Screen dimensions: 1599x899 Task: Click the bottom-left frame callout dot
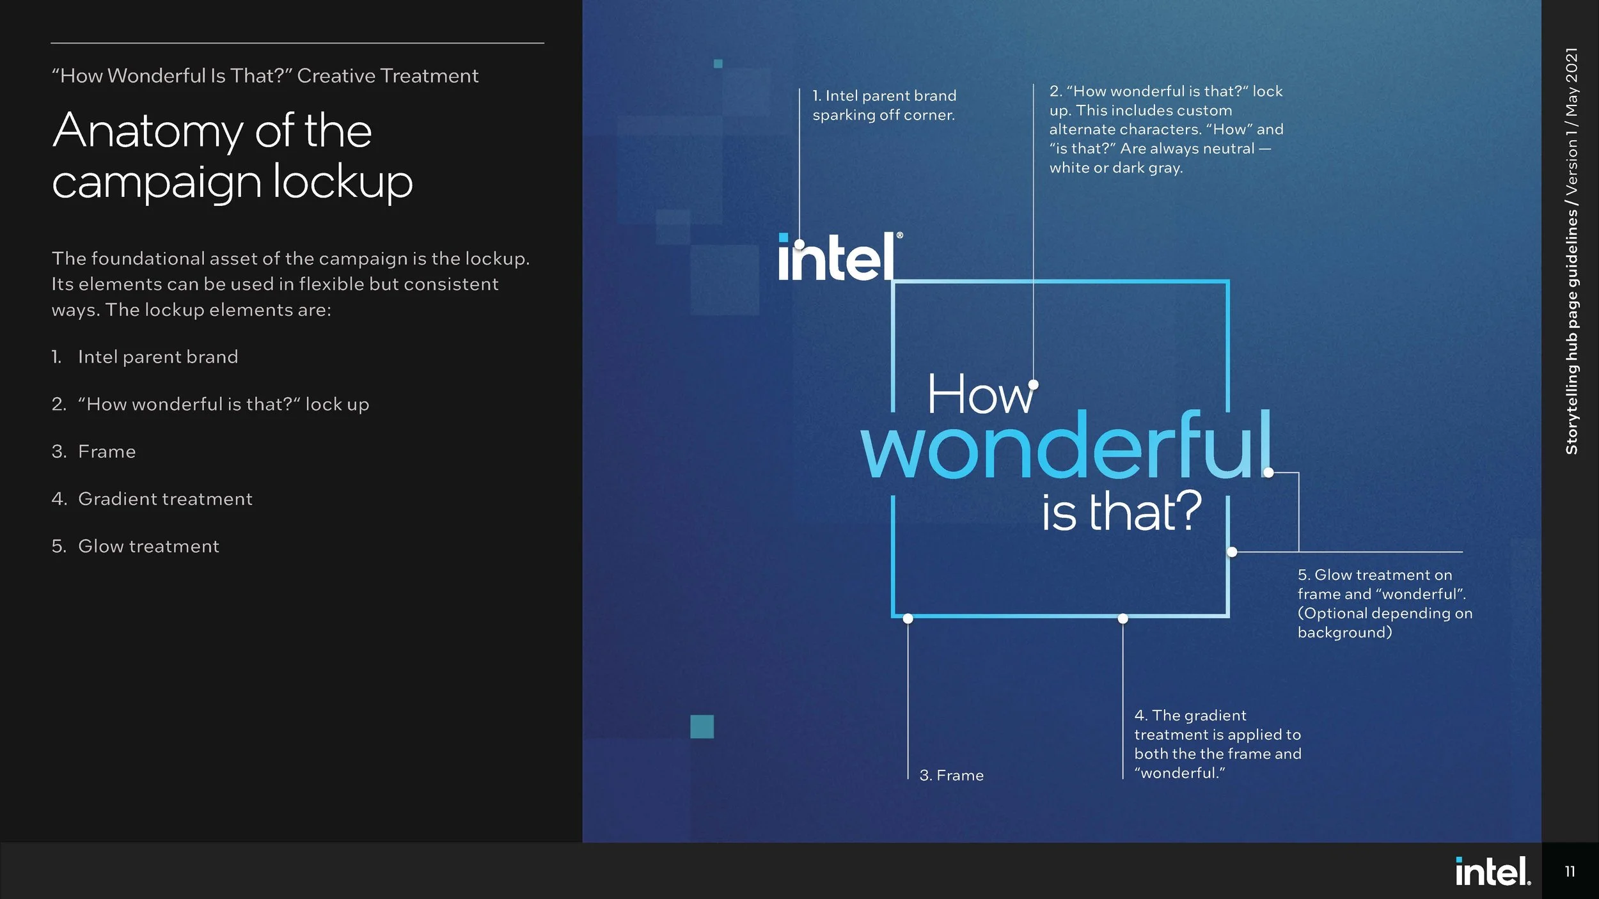tap(908, 618)
